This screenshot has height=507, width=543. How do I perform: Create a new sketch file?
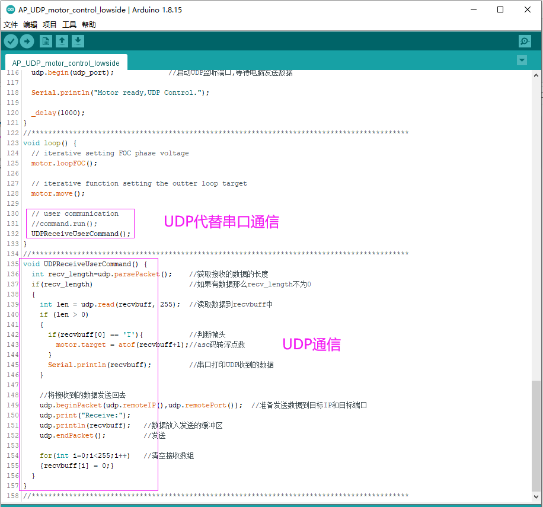pos(46,41)
